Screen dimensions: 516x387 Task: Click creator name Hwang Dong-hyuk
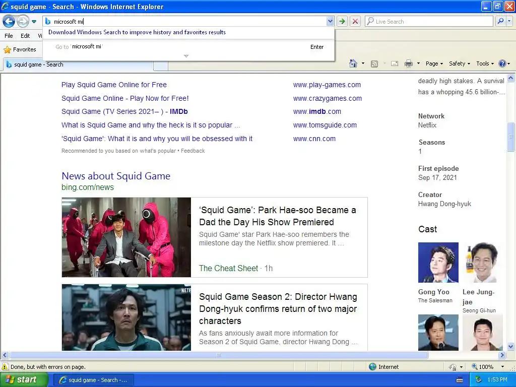444,204
